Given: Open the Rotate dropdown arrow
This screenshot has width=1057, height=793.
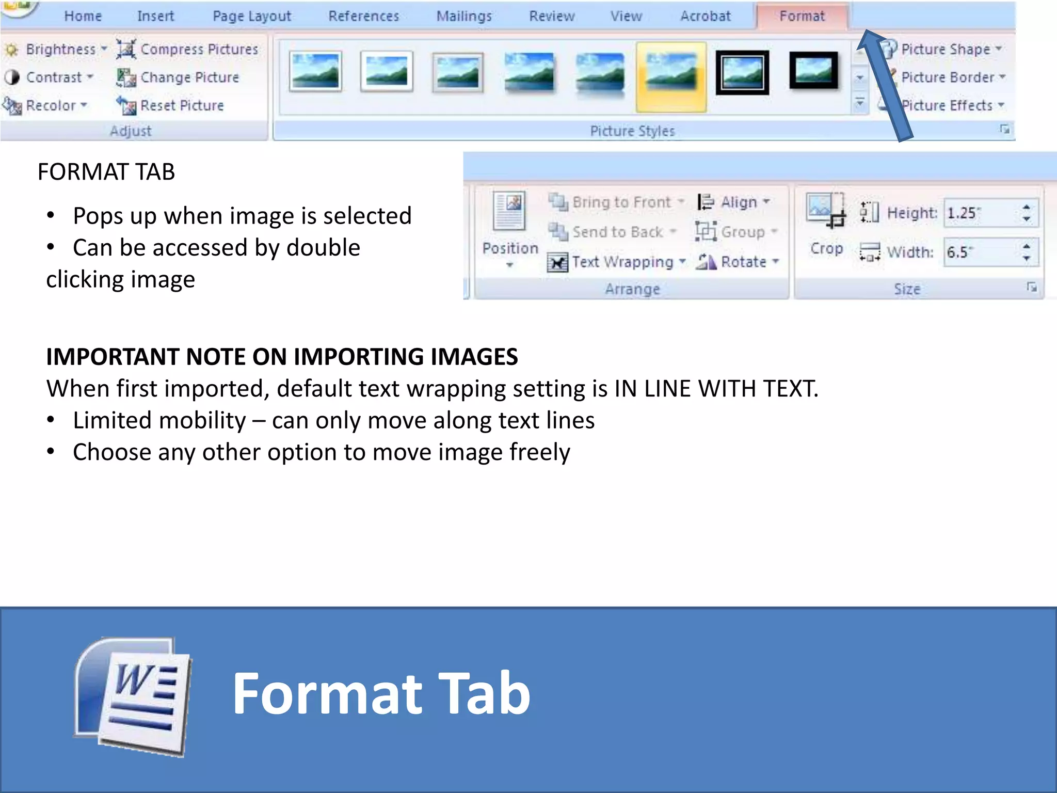Looking at the screenshot, I should (x=776, y=261).
